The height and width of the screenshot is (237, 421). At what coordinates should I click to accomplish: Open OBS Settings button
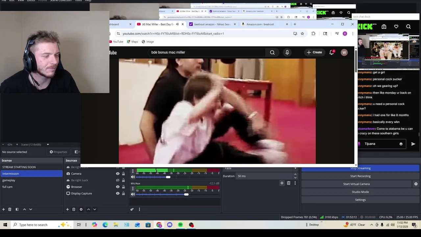(360, 200)
